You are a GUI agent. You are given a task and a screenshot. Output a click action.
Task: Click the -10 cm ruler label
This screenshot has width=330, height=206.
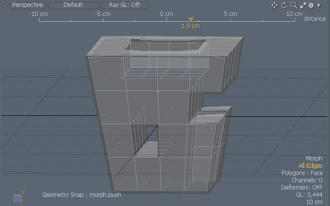[x=39, y=14]
